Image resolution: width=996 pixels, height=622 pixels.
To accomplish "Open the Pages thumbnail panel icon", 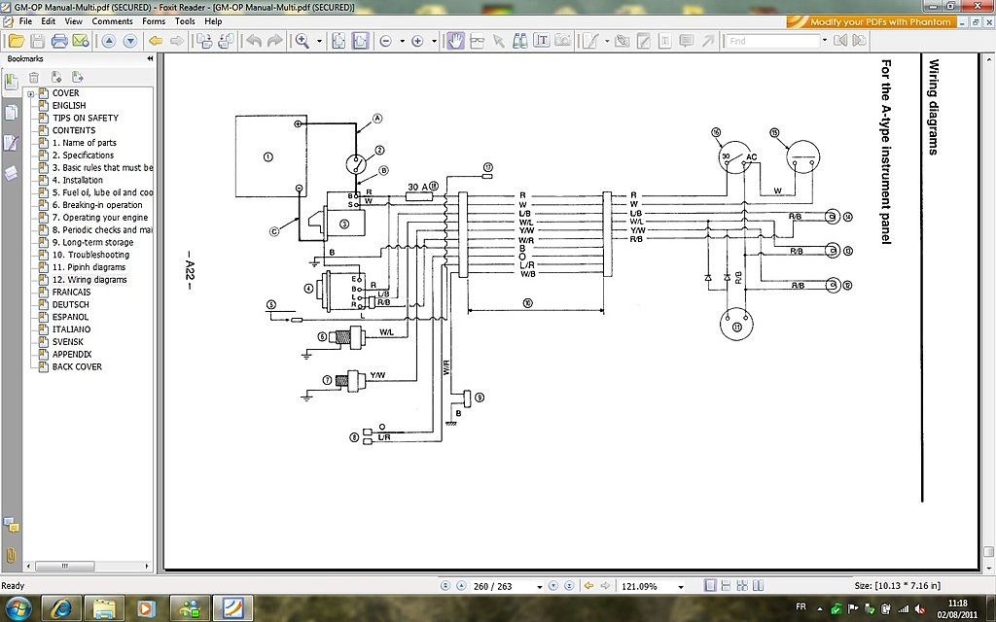I will (x=11, y=113).
